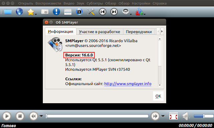This screenshot has height=128, width=214.
Task: Expand the abc subtitles dropdown arrow
Action: pyautogui.click(x=145, y=14)
